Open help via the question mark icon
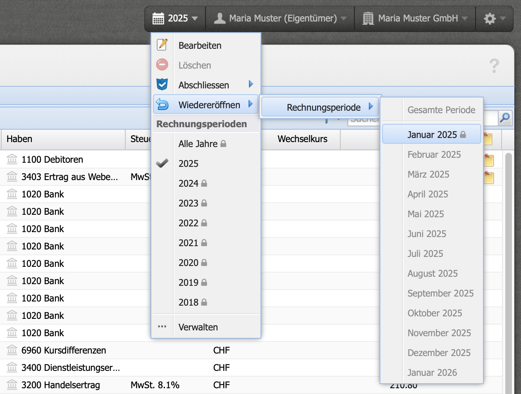Image resolution: width=521 pixels, height=394 pixels. coord(495,65)
